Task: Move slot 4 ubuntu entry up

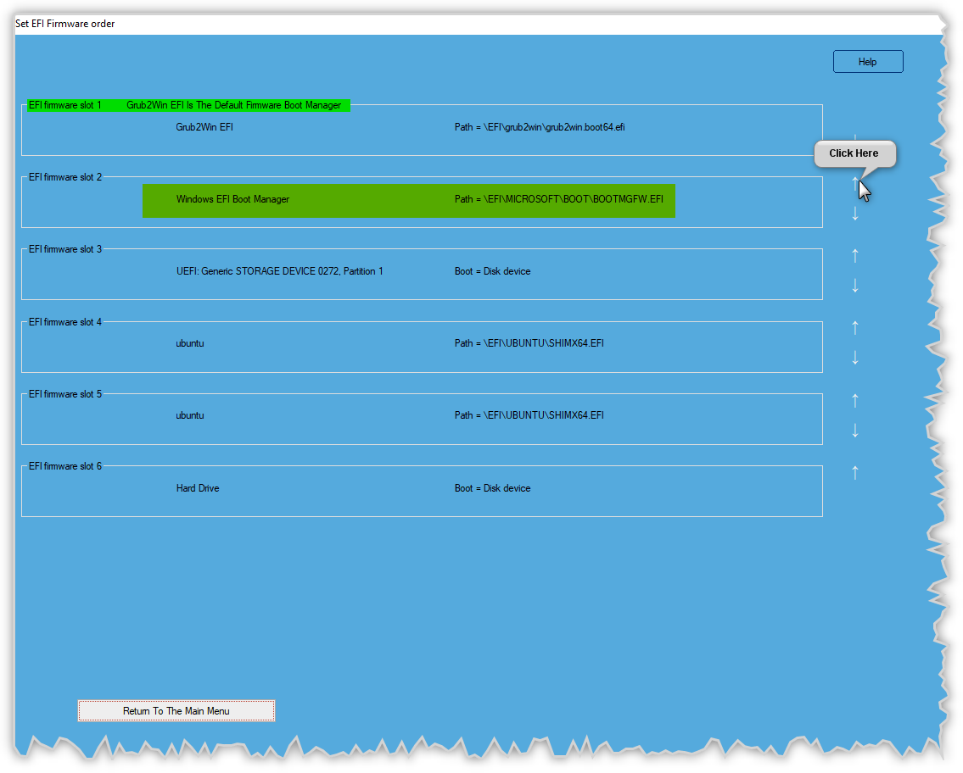Action: 855,328
